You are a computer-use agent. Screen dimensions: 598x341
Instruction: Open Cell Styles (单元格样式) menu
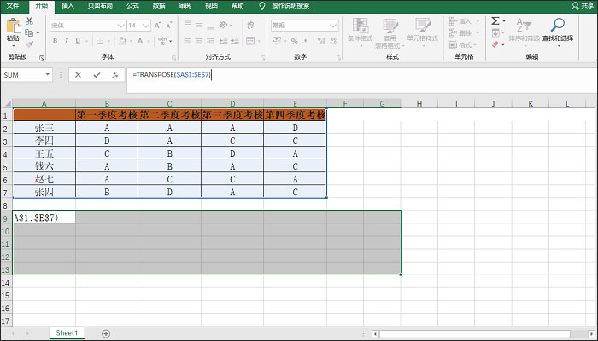click(x=422, y=31)
